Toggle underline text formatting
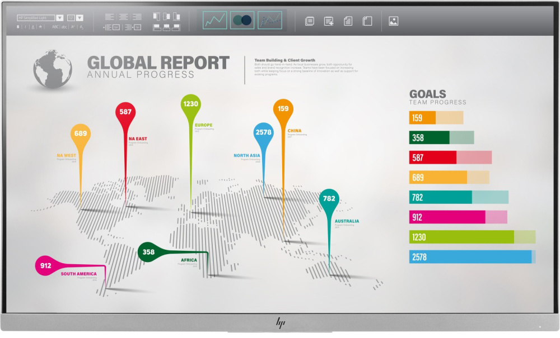This screenshot has width=560, height=338. 33,27
